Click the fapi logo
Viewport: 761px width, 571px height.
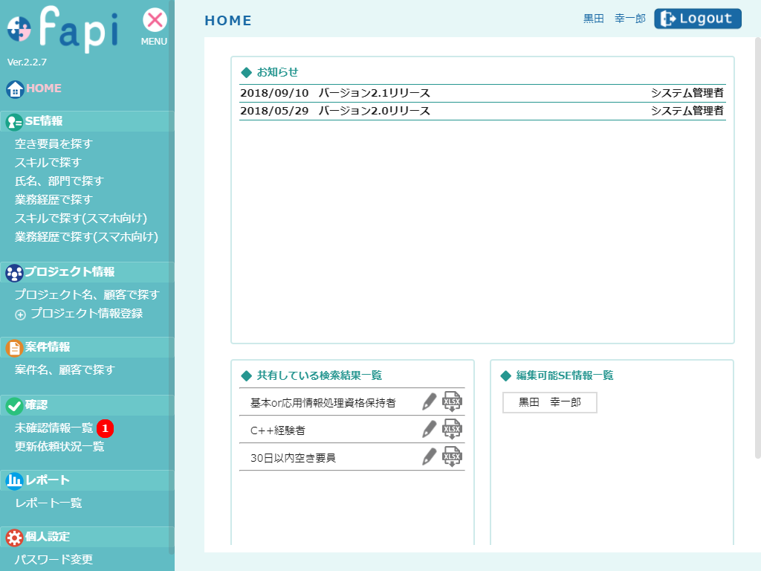(x=63, y=28)
